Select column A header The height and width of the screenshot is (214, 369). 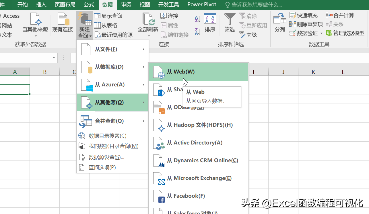tap(15, 72)
